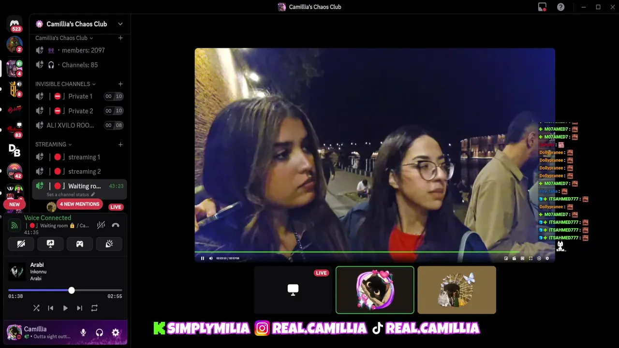Image resolution: width=619 pixels, height=348 pixels.
Task: Enter fullscreen on the stream video
Action: (531, 258)
